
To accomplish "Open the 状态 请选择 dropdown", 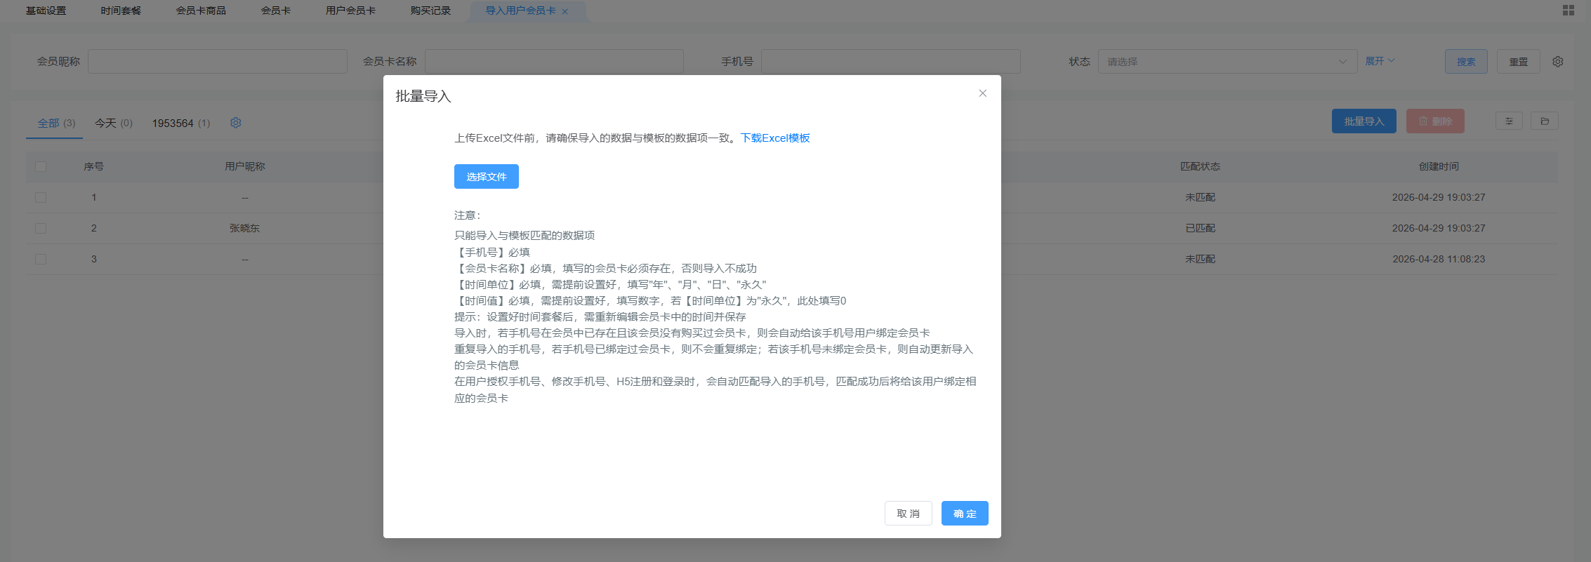I will [1227, 62].
